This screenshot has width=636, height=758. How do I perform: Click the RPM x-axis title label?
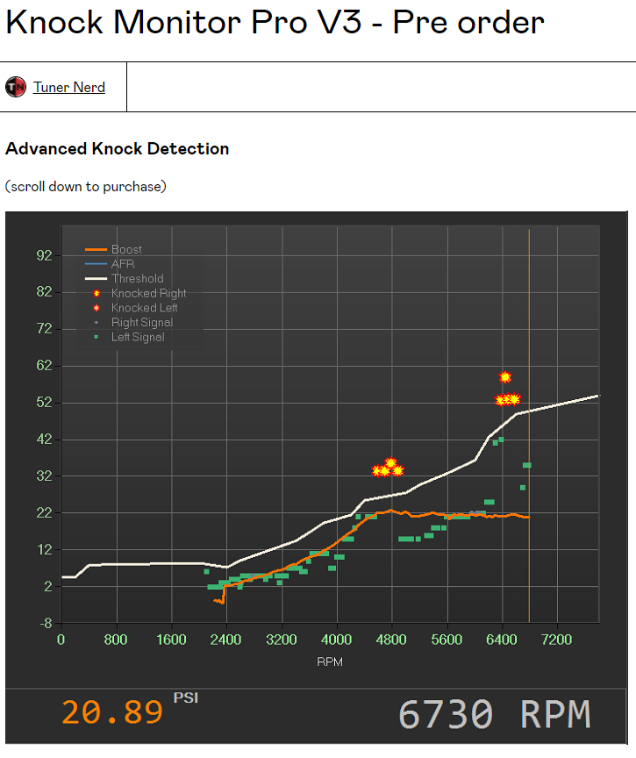tap(330, 661)
